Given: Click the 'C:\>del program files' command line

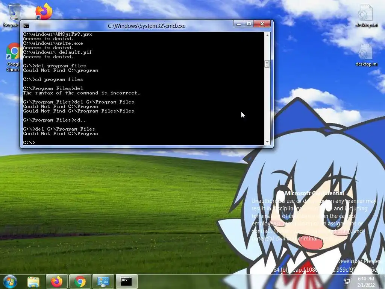Looking at the screenshot, I should pyautogui.click(x=55, y=66).
